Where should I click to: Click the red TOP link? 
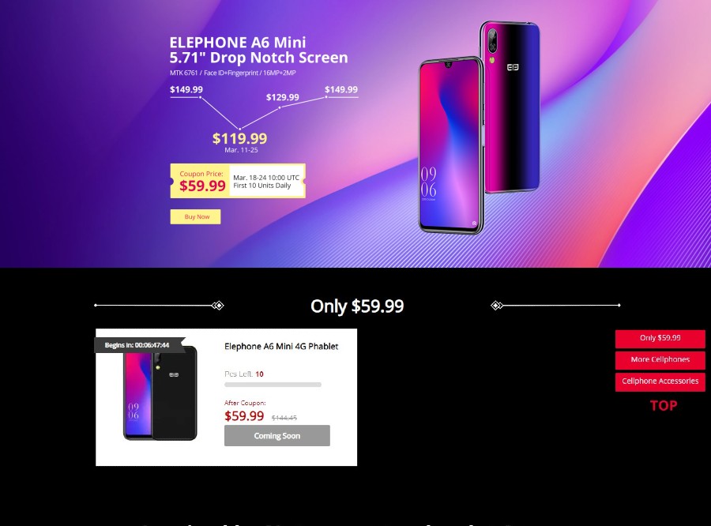click(664, 406)
